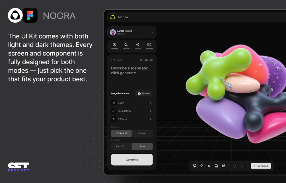The image size is (286, 183).
Task: Open the Aurora-5 v2.2 AI model dropdown
Action: click(x=132, y=32)
